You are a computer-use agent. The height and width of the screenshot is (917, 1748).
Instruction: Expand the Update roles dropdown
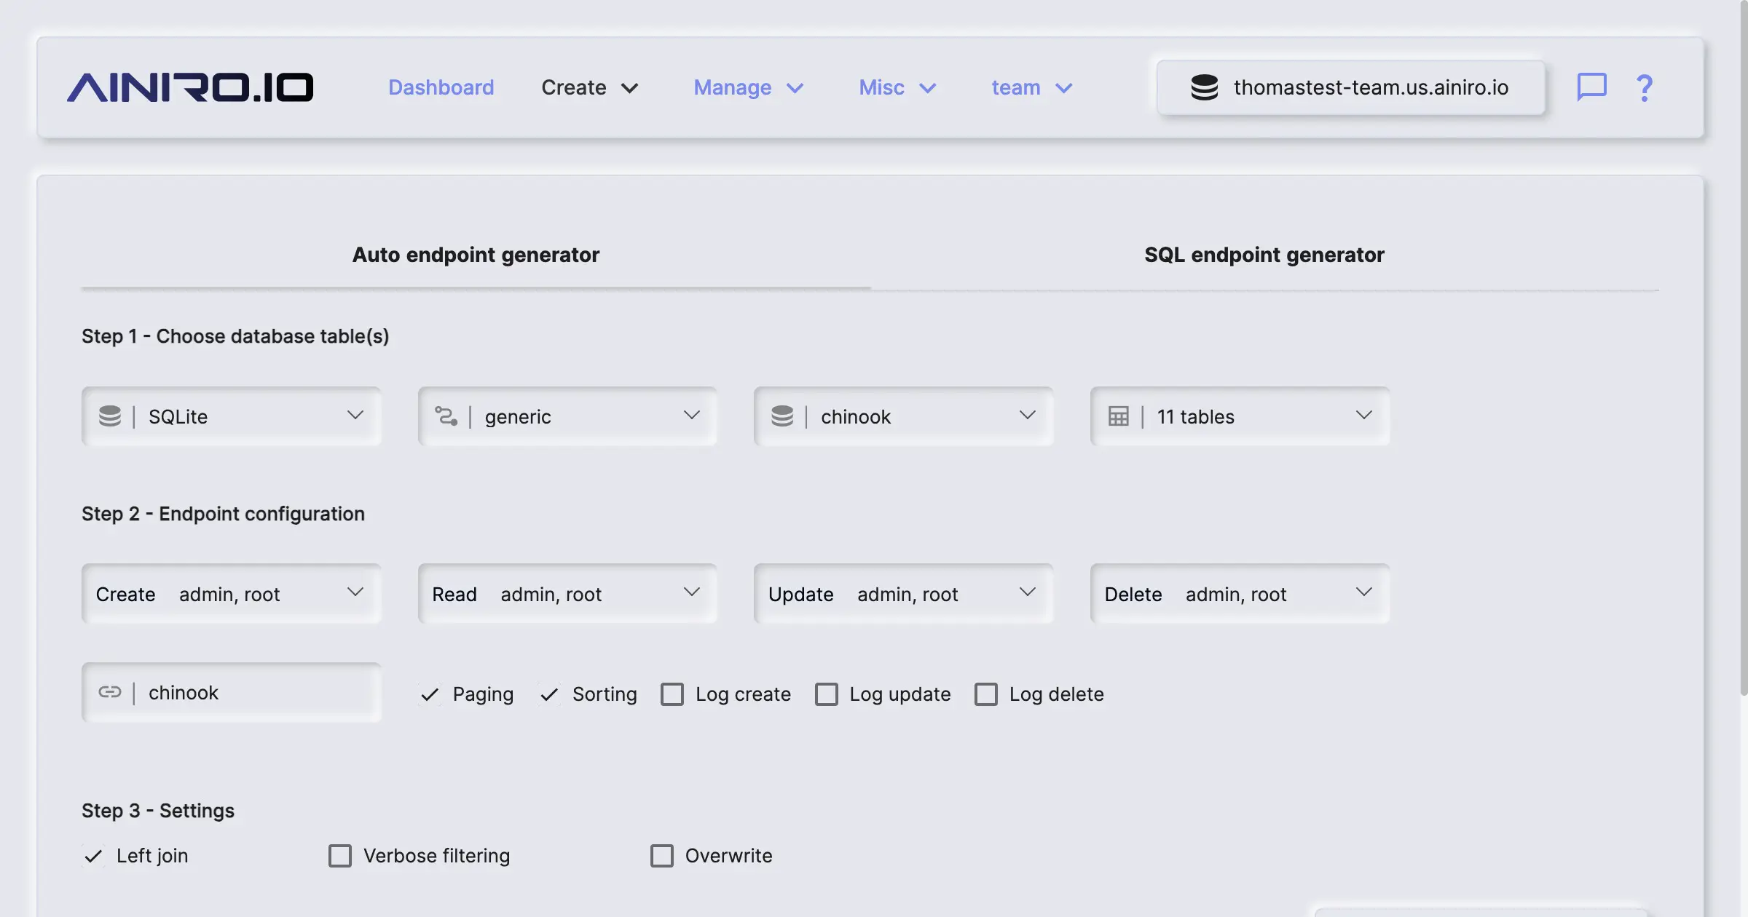click(x=904, y=594)
